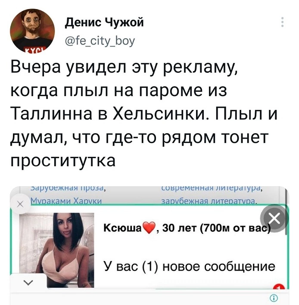Open Денис Чужой's profile avatar
This screenshot has width=299, height=305.
coord(32,31)
